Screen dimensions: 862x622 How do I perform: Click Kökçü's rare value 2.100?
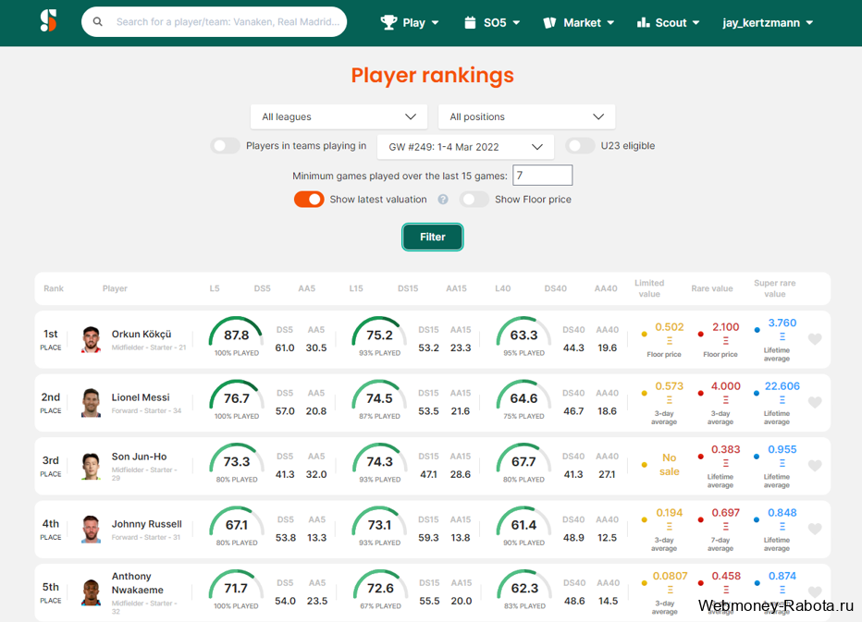(x=726, y=327)
